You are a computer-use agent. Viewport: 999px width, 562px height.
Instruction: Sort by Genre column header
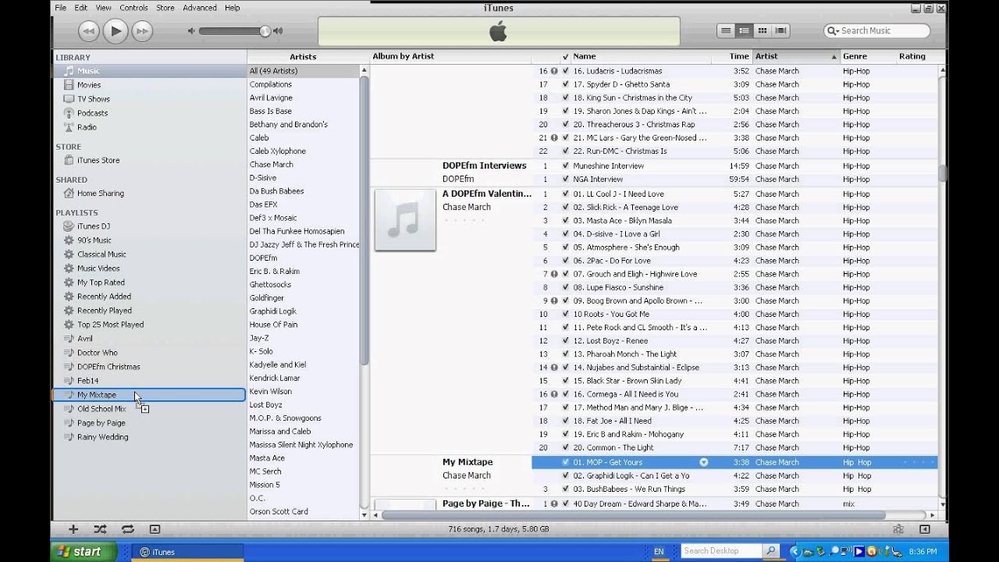[x=868, y=56]
